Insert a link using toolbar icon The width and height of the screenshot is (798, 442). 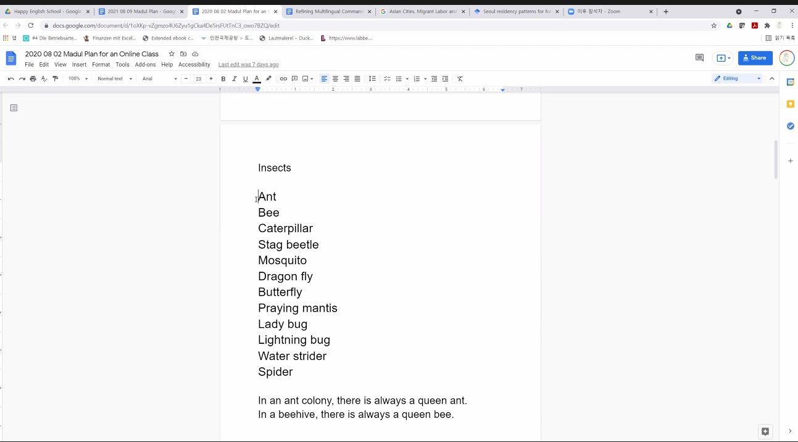point(283,79)
